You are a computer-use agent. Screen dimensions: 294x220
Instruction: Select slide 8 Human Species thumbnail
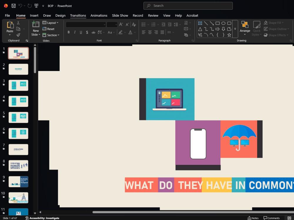18,165
